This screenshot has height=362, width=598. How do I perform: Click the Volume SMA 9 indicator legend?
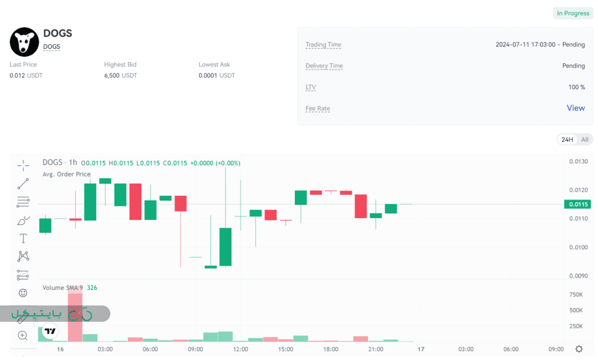click(62, 287)
